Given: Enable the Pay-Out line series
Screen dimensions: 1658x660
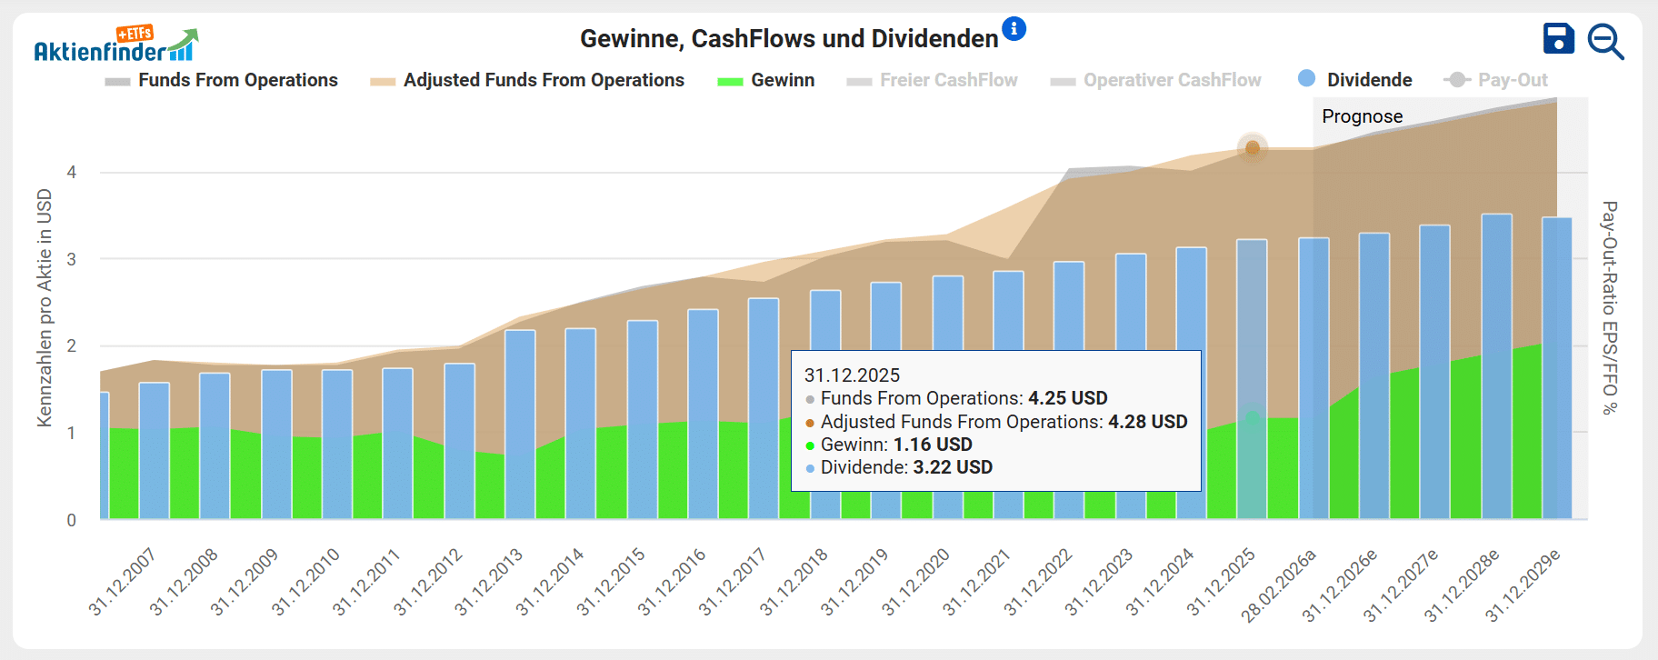Looking at the screenshot, I should click(1512, 80).
